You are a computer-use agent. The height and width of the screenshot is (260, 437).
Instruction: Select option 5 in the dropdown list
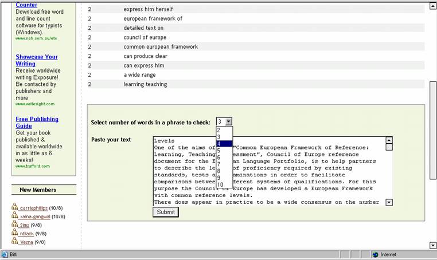pos(224,151)
